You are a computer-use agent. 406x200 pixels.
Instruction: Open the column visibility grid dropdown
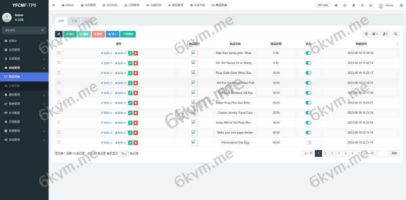coord(375,34)
